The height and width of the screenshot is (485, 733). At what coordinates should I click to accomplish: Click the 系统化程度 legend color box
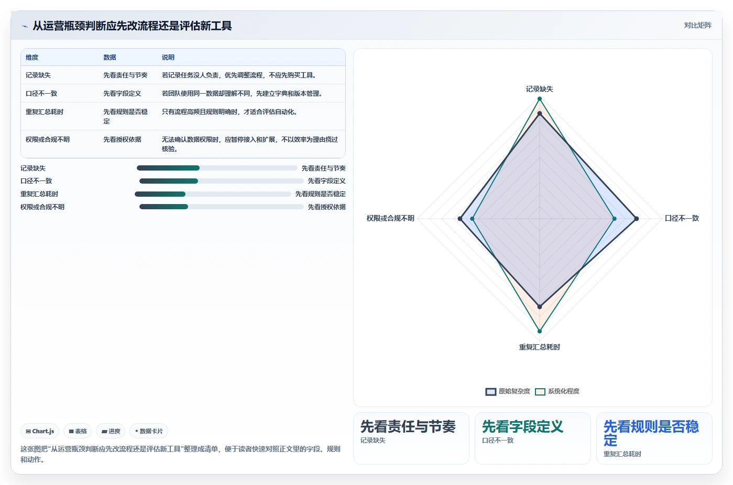tap(540, 391)
